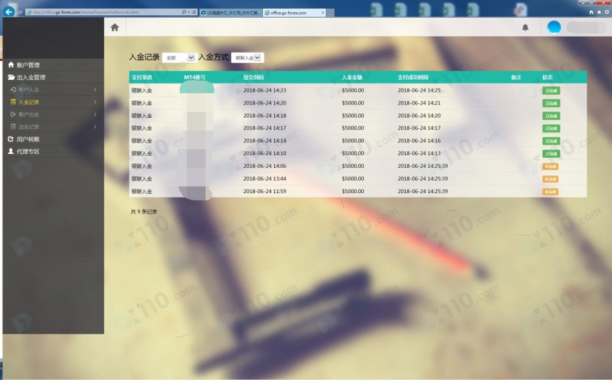
Task: Click 未完成 status badge for 11:59 record
Action: pyautogui.click(x=550, y=191)
